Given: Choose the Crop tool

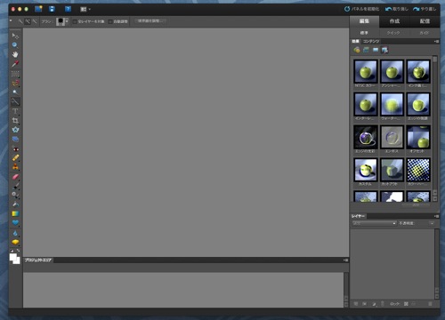Looking at the screenshot, I should point(15,120).
